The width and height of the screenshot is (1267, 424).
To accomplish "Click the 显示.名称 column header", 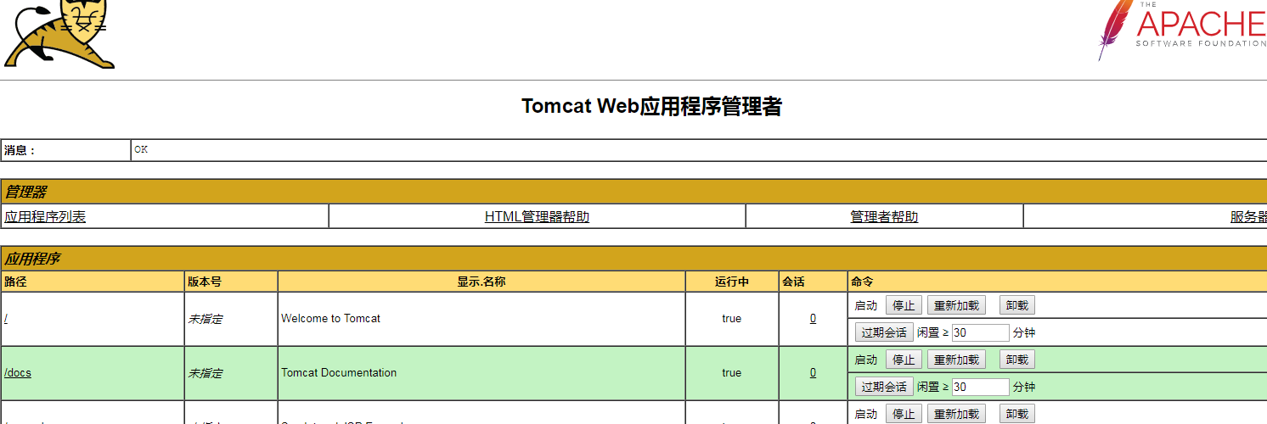I will click(x=481, y=282).
